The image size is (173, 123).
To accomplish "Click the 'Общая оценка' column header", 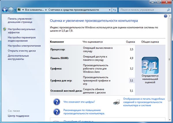I will (x=150, y=42).
